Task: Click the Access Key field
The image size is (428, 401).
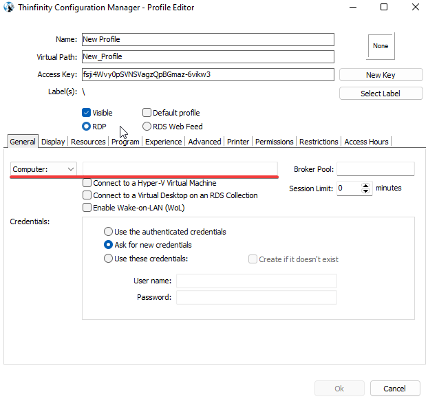Action: coord(208,74)
